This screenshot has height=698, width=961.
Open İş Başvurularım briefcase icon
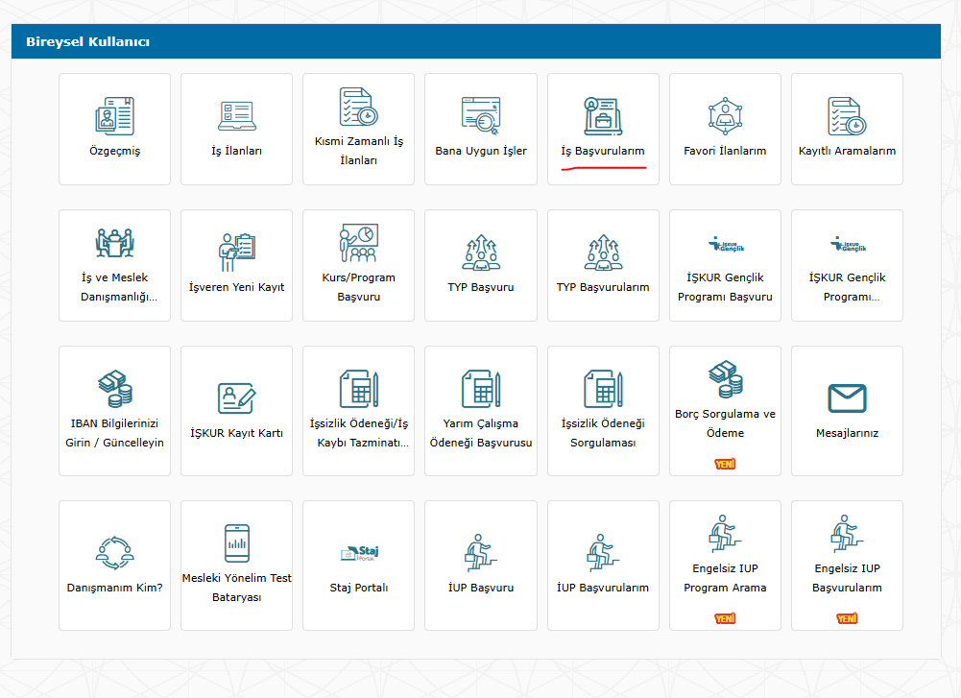tap(603, 116)
